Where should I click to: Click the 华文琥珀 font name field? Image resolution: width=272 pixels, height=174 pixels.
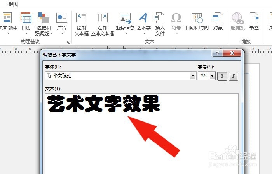click(117, 76)
